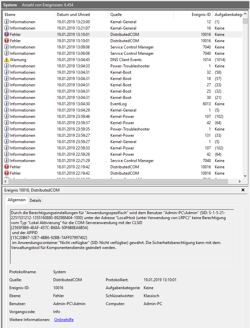This screenshot has width=250, height=328.
Task: Click the Protokollname value 'System'
Action: (59, 272)
